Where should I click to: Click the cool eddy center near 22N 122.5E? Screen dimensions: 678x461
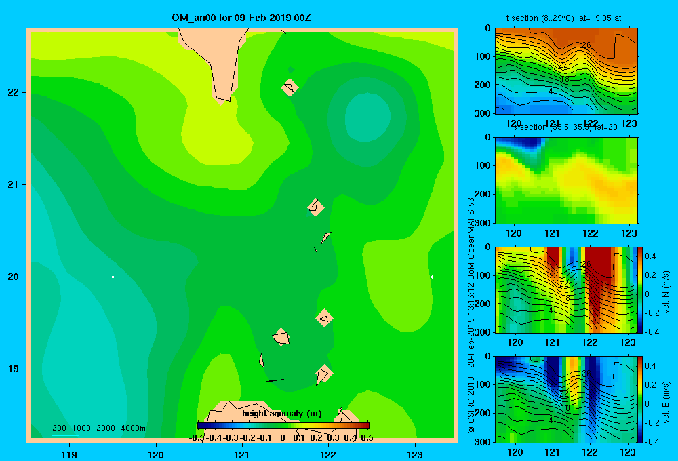pos(368,118)
